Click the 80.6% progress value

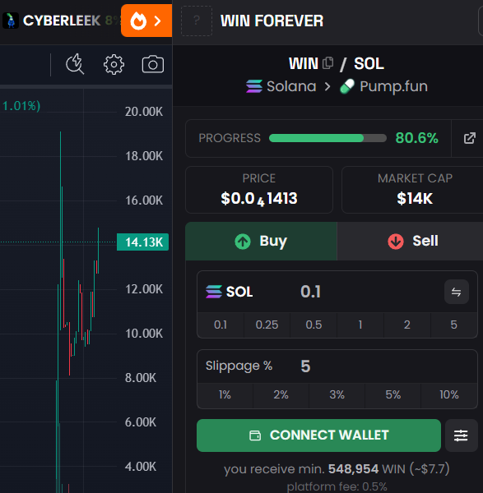[x=417, y=138]
